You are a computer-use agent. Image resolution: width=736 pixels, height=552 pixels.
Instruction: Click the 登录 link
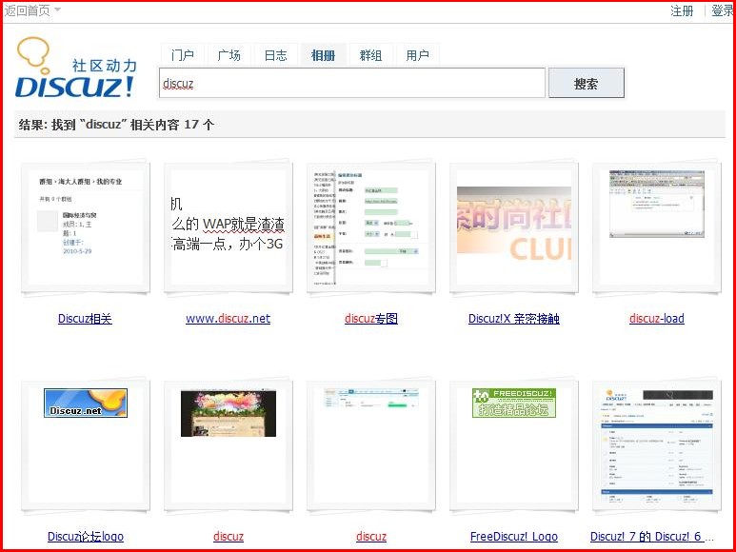(x=723, y=10)
